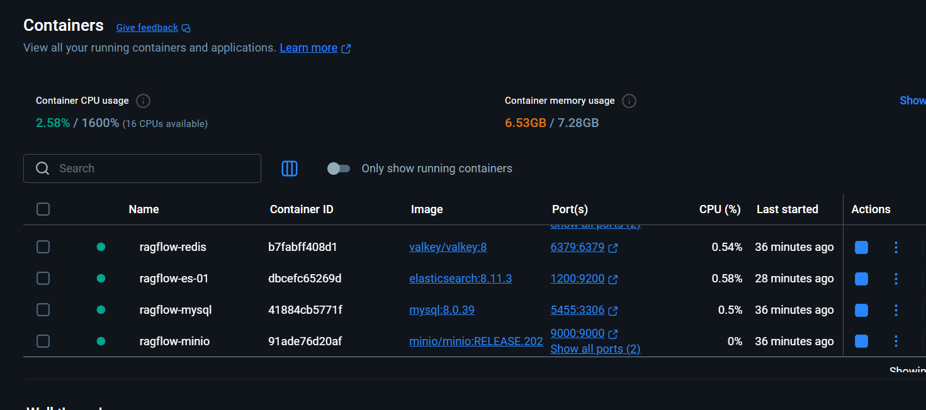Click the green status dot of ragflow-mysql
Viewport: 926px width, 410px height.
pos(101,310)
